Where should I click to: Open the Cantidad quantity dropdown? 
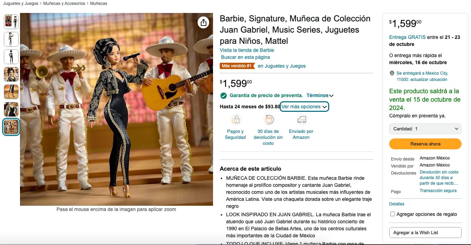point(425,129)
